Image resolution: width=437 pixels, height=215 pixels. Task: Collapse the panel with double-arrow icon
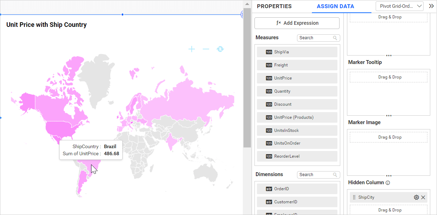click(x=431, y=6)
